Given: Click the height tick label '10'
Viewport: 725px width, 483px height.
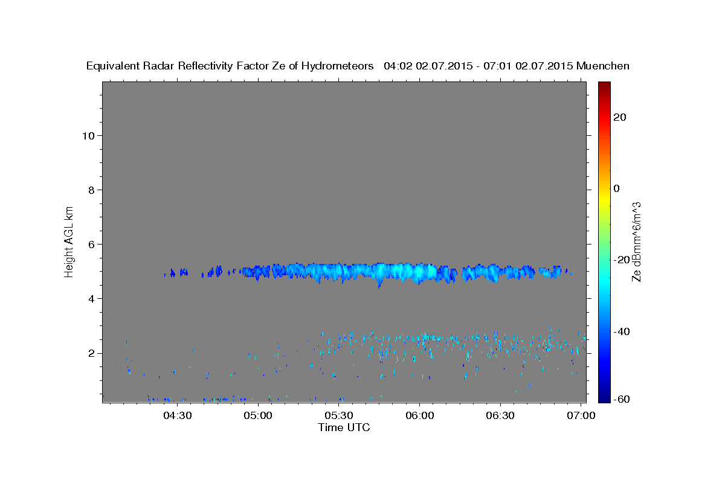Looking at the screenshot, I should (x=88, y=135).
